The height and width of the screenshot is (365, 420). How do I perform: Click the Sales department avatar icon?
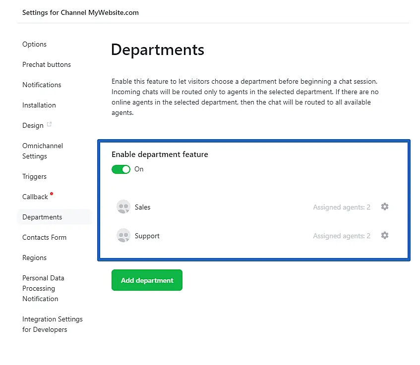pyautogui.click(x=123, y=207)
